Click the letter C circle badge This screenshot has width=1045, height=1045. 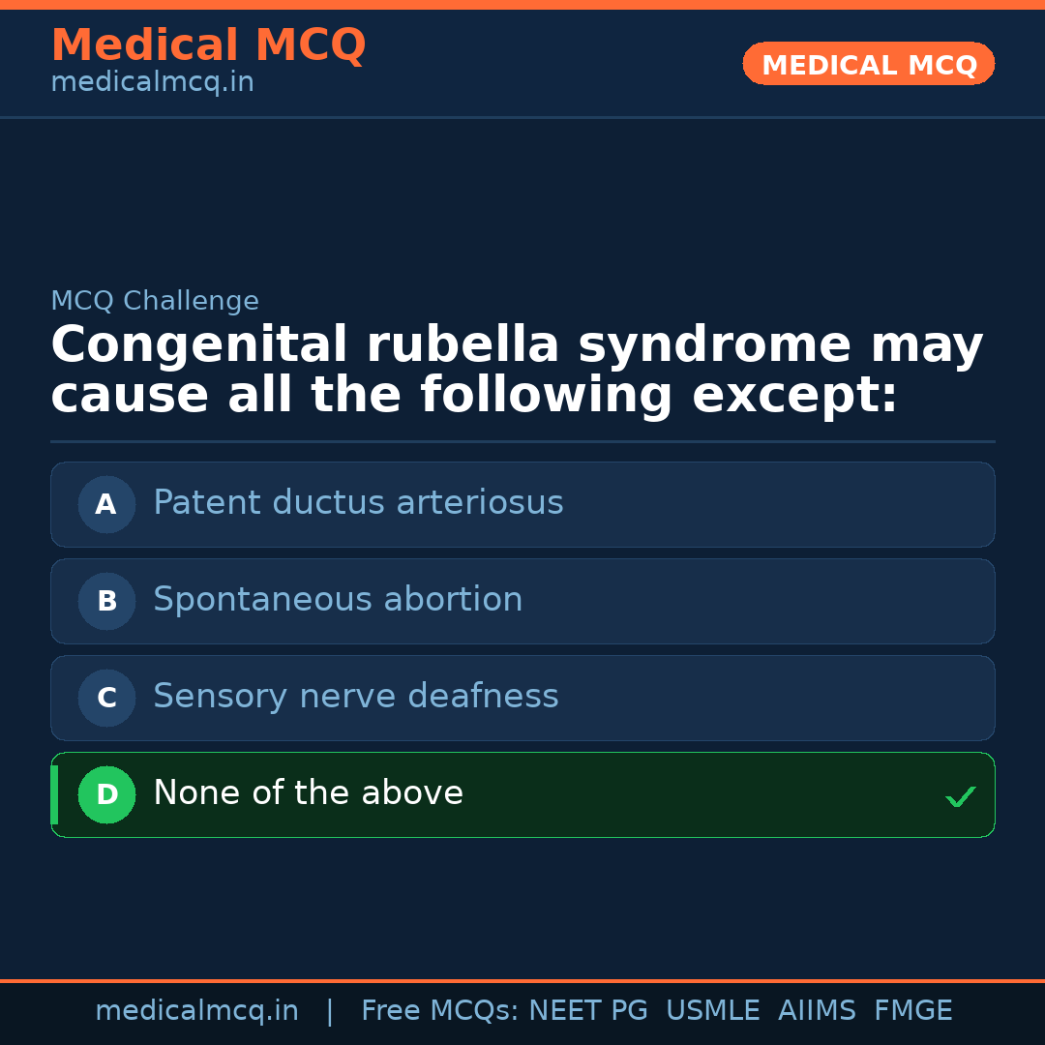click(x=106, y=698)
